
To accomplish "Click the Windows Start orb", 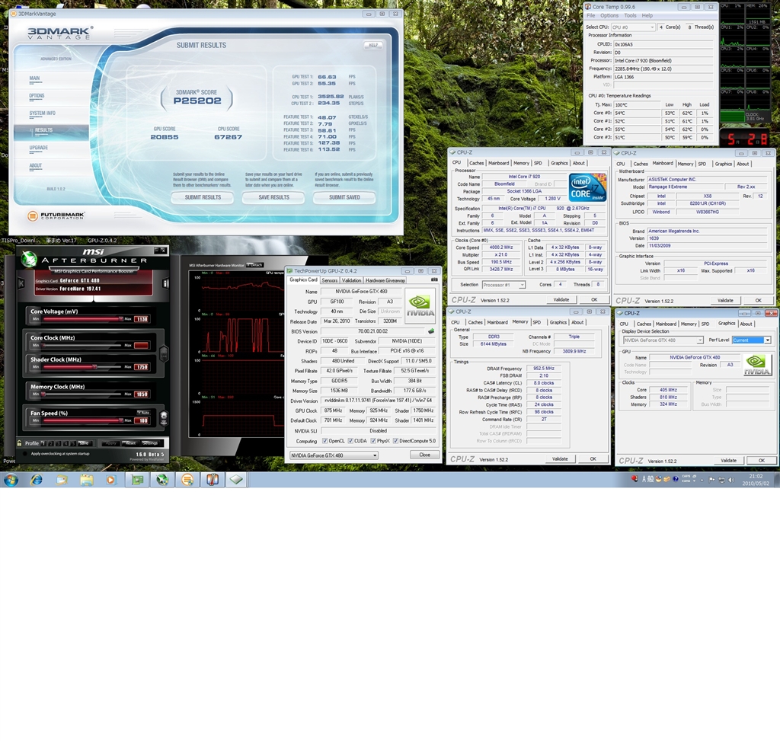I will click(11, 480).
